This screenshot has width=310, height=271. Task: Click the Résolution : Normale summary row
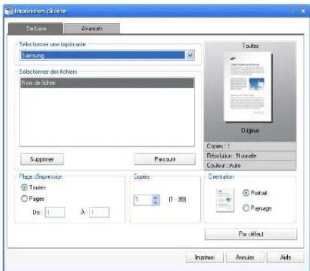click(250, 156)
